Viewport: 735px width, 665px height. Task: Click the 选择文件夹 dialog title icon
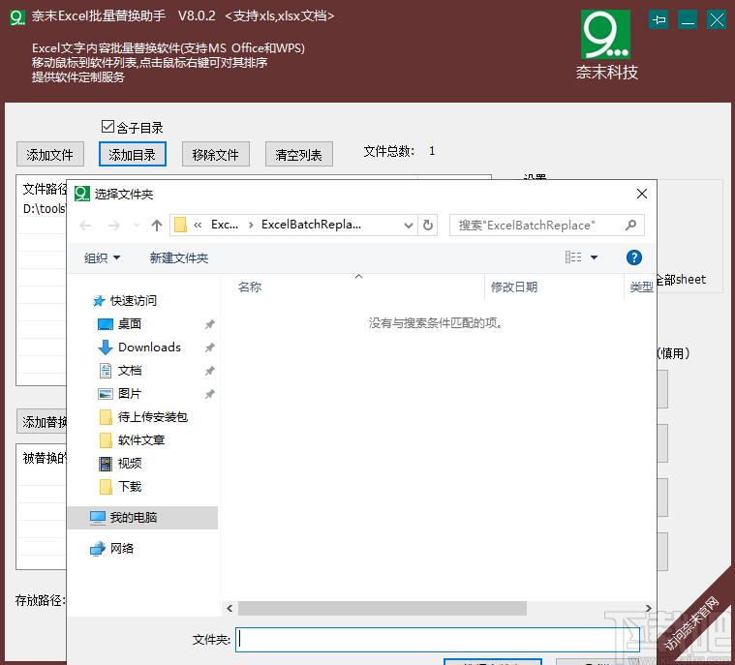82,194
